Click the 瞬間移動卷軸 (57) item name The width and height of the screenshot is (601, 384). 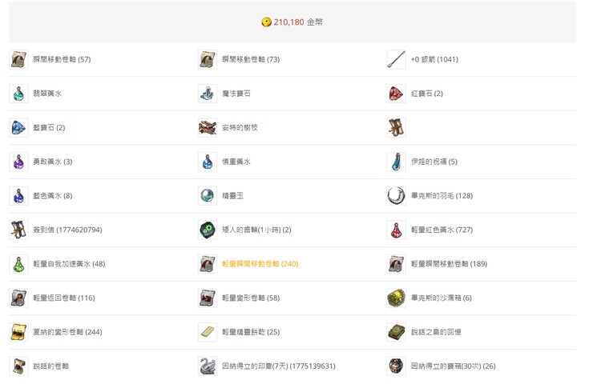(x=62, y=59)
